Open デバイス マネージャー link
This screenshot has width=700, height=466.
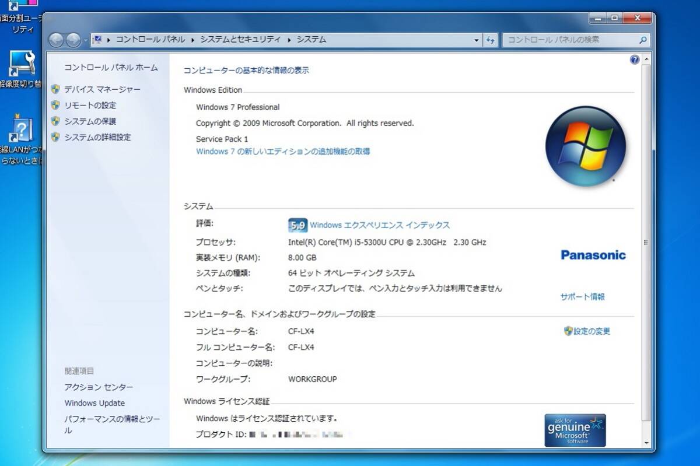point(102,89)
